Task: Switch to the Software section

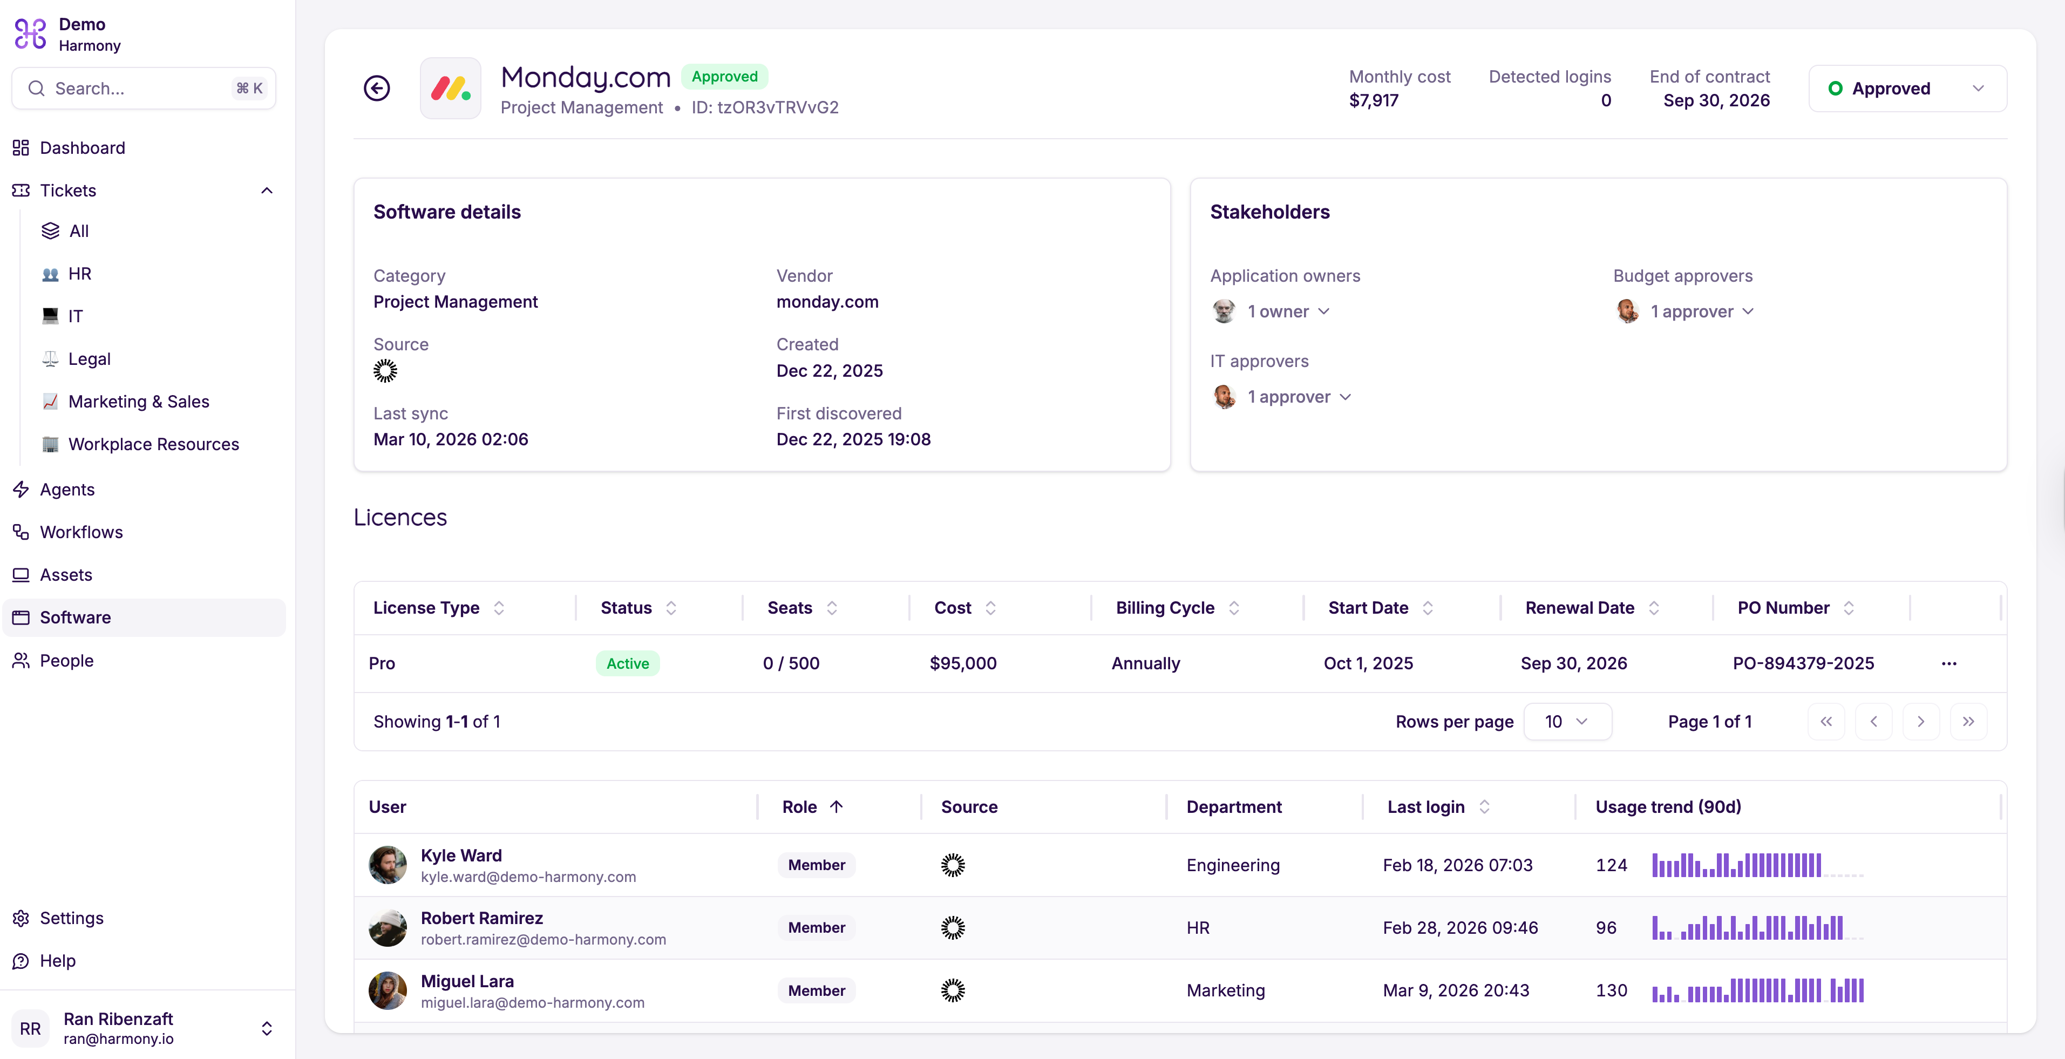Action: [x=76, y=617]
